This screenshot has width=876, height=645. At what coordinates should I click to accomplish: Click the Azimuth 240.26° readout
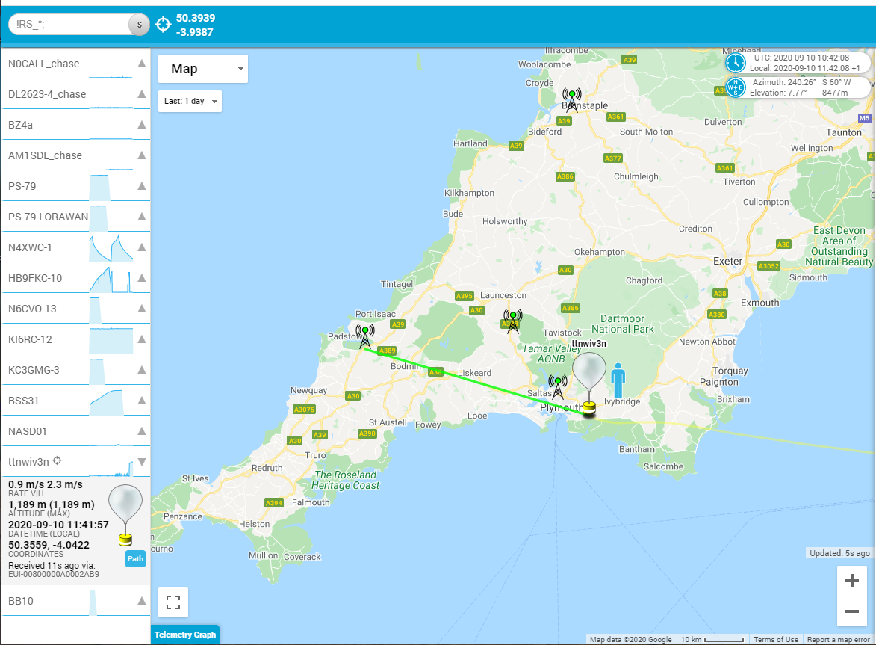pos(784,82)
